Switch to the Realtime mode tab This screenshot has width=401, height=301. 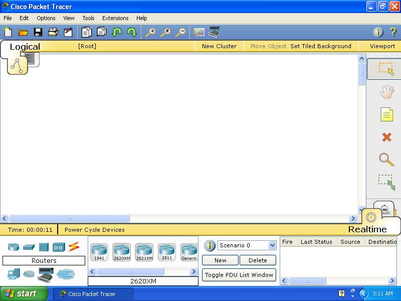tap(367, 229)
